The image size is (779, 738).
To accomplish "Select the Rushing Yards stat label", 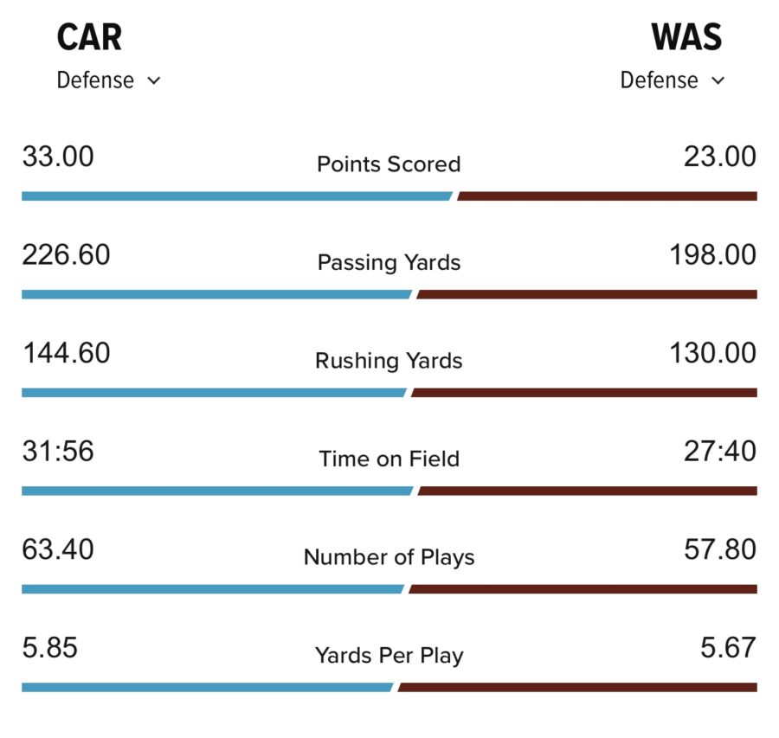I will tap(389, 361).
